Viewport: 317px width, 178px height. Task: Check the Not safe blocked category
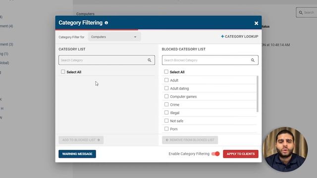tap(166, 121)
